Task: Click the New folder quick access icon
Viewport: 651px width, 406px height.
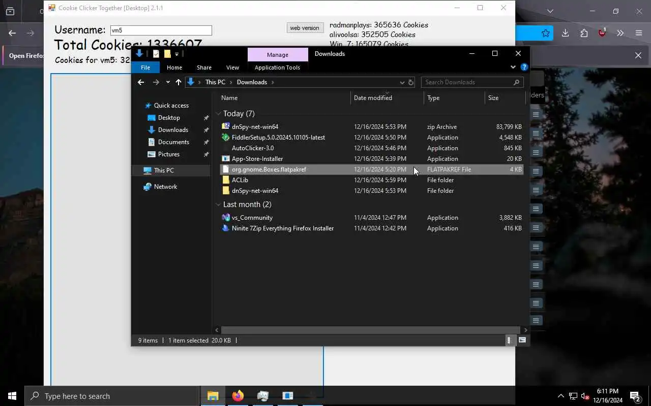Action: [x=167, y=54]
